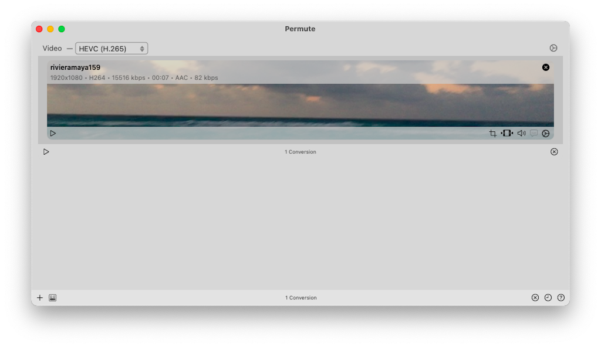Click the video preview thumbnail strip
601x347 pixels.
click(300, 106)
